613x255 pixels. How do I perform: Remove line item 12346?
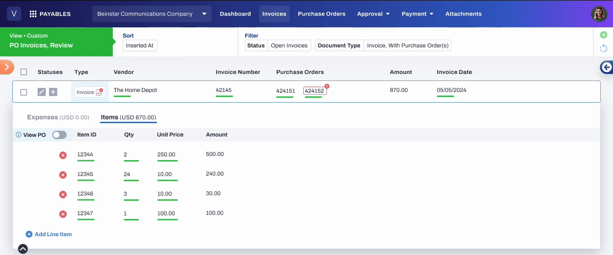pyautogui.click(x=63, y=195)
